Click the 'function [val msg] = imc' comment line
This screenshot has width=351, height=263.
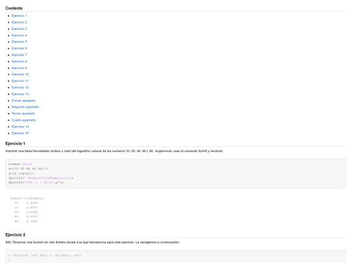click(x=45, y=255)
